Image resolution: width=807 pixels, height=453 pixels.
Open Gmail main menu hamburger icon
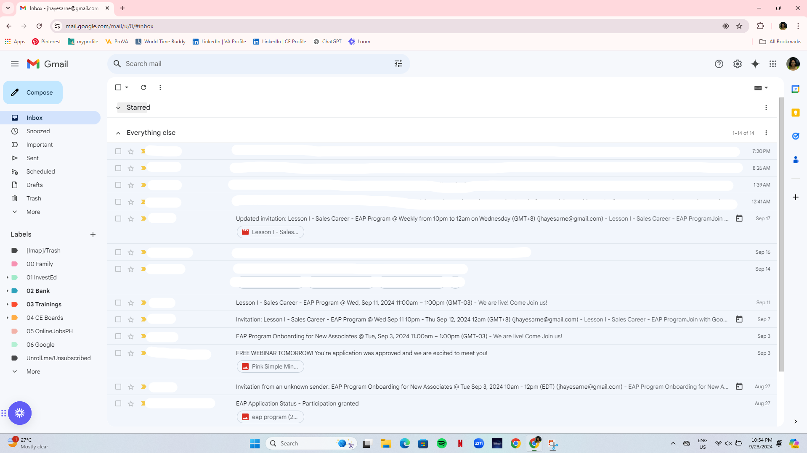click(15, 64)
